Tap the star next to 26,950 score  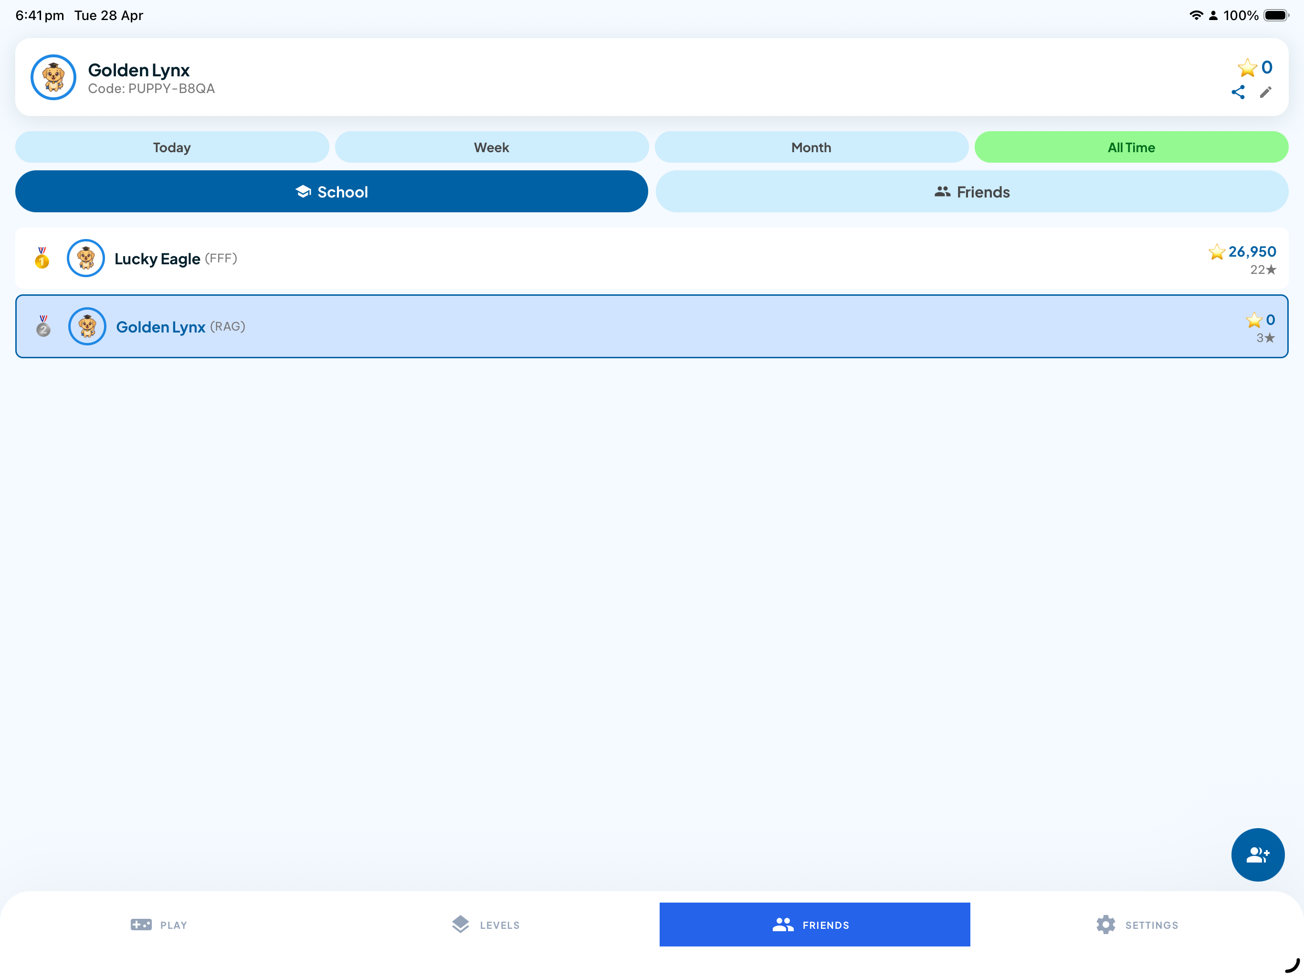coord(1217,252)
